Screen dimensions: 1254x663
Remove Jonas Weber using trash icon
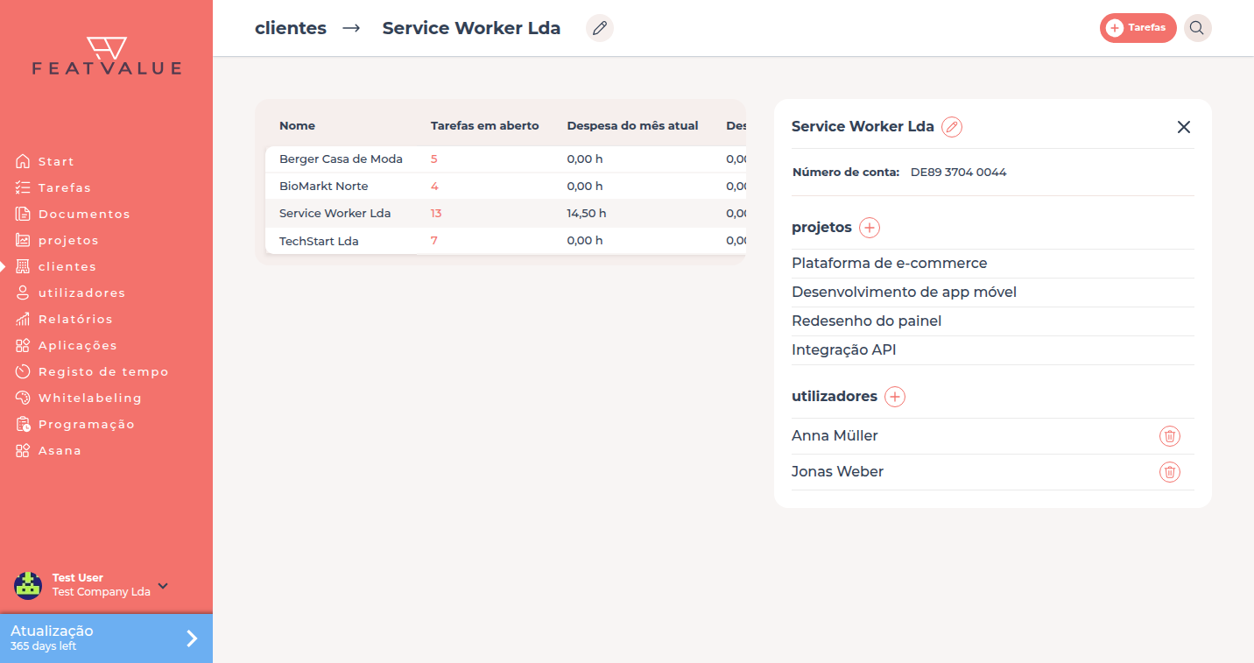pos(1170,472)
